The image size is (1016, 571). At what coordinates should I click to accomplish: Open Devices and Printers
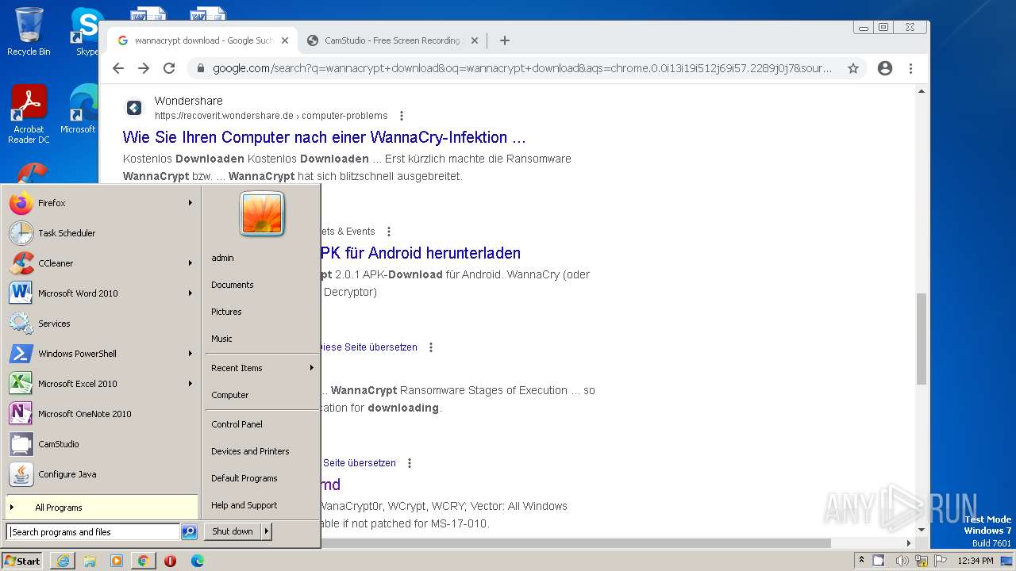pos(261,451)
